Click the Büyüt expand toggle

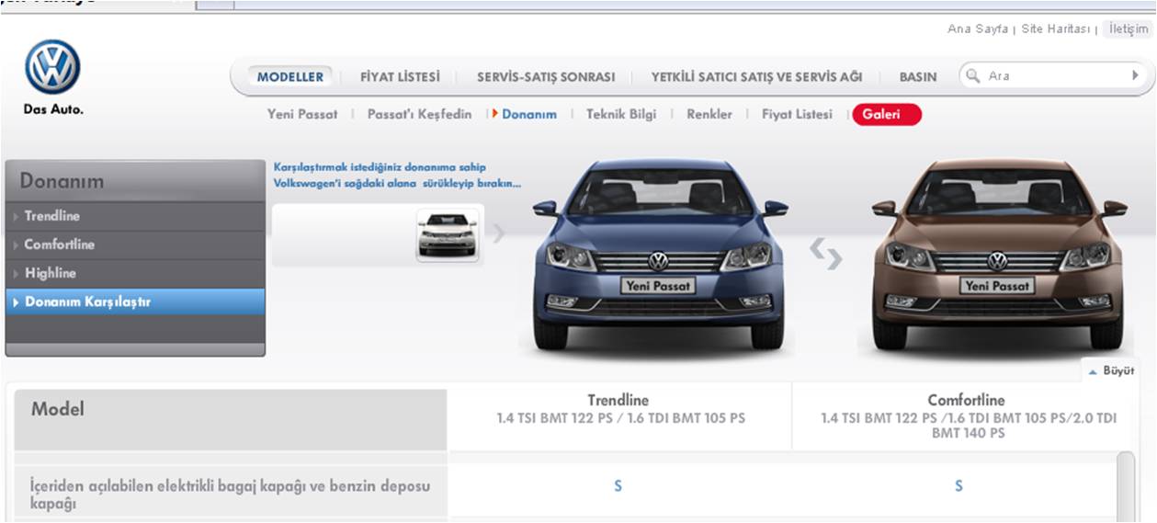[1111, 371]
